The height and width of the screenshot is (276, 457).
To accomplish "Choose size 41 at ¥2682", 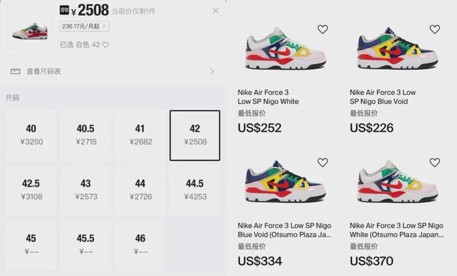I will click(x=140, y=135).
